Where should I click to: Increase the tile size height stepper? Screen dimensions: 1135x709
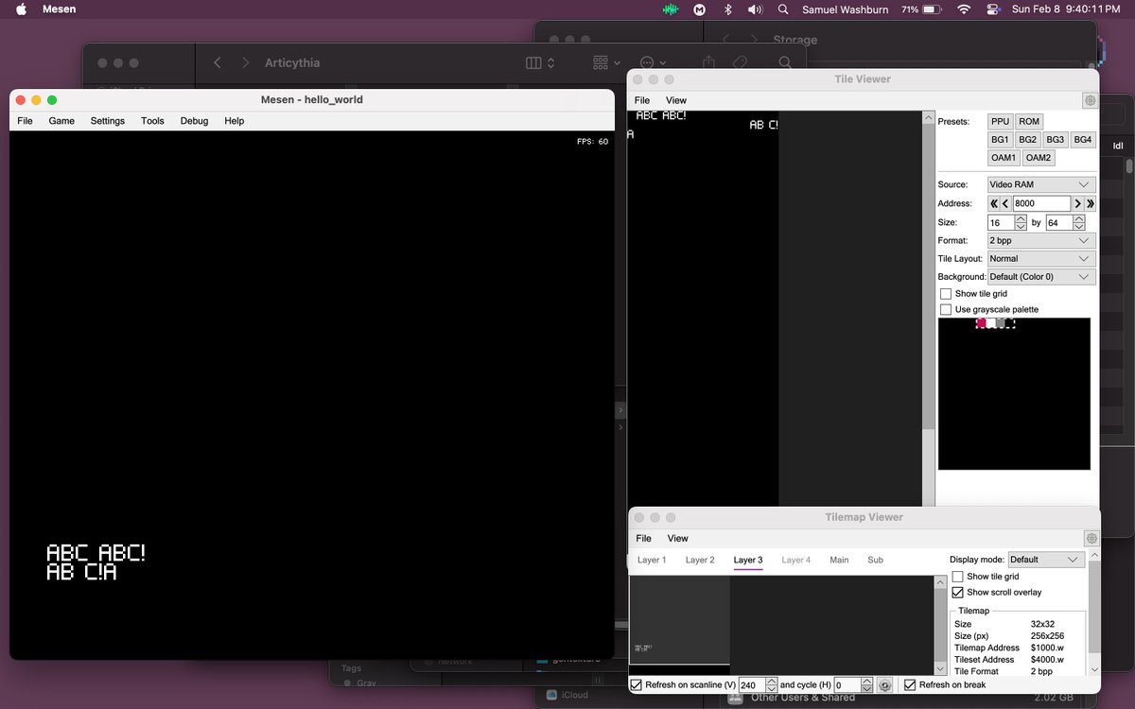(x=1079, y=219)
